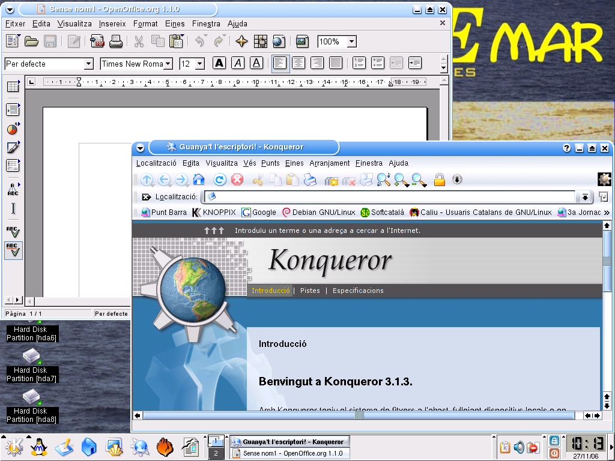
Task: Open the Insereix menu in OpenOffice
Action: [x=112, y=24]
